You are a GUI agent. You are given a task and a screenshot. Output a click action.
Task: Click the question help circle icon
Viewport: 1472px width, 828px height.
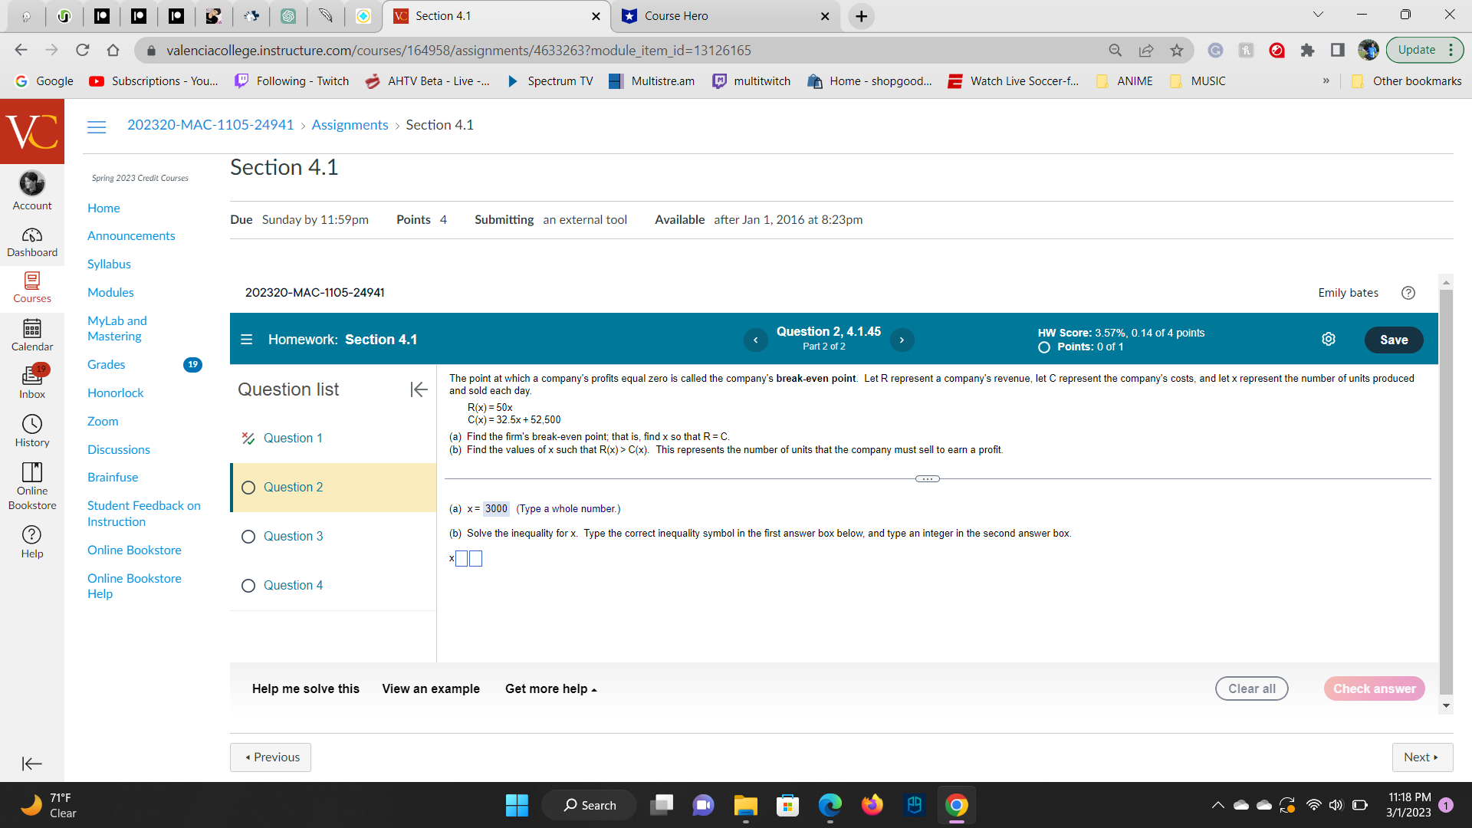(1408, 293)
